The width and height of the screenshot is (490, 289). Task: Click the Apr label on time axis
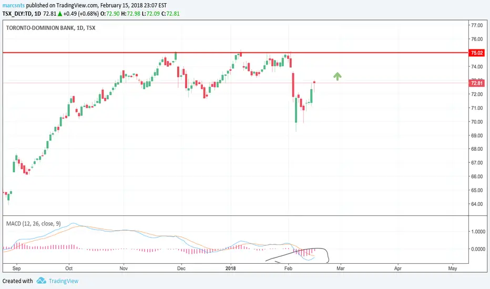(398, 269)
